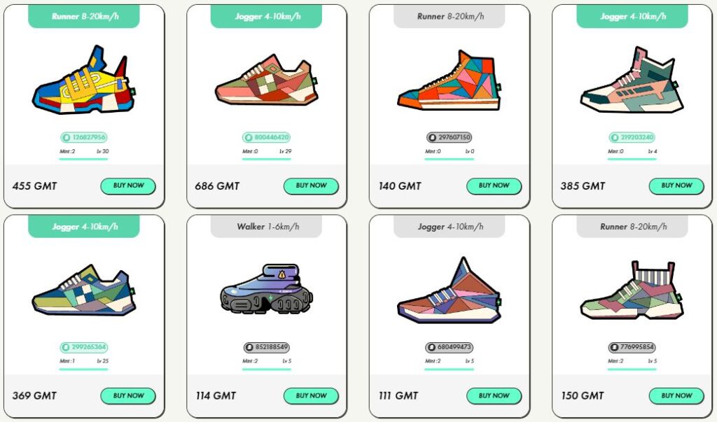Click sneaker ID badge 800446420
This screenshot has height=422, width=717.
click(267, 137)
